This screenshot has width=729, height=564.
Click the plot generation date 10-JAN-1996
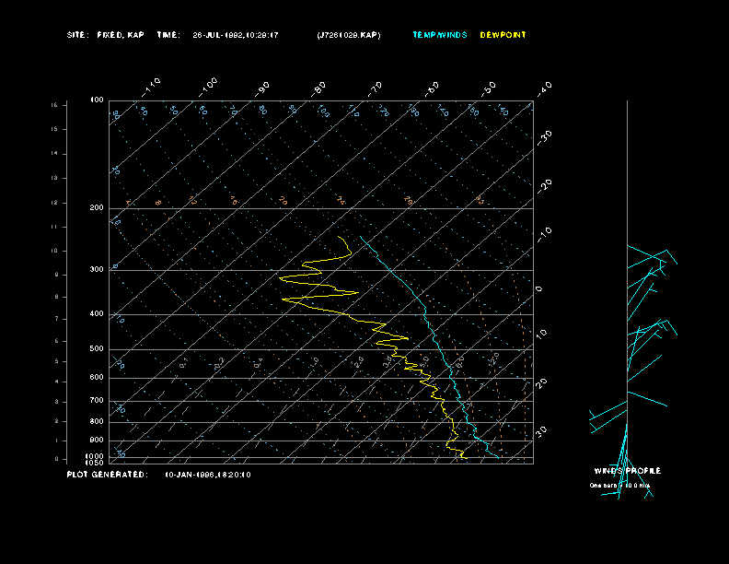tap(207, 475)
